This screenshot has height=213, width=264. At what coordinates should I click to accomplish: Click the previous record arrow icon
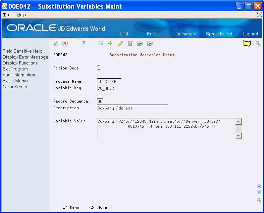tap(140, 43)
